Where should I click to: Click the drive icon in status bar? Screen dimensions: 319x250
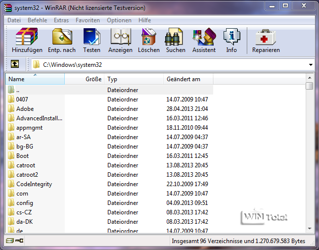coord(9,241)
